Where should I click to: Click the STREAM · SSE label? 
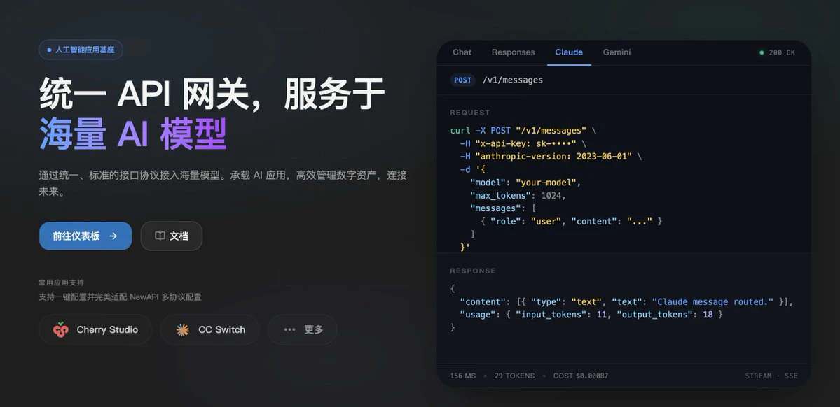[771, 376]
